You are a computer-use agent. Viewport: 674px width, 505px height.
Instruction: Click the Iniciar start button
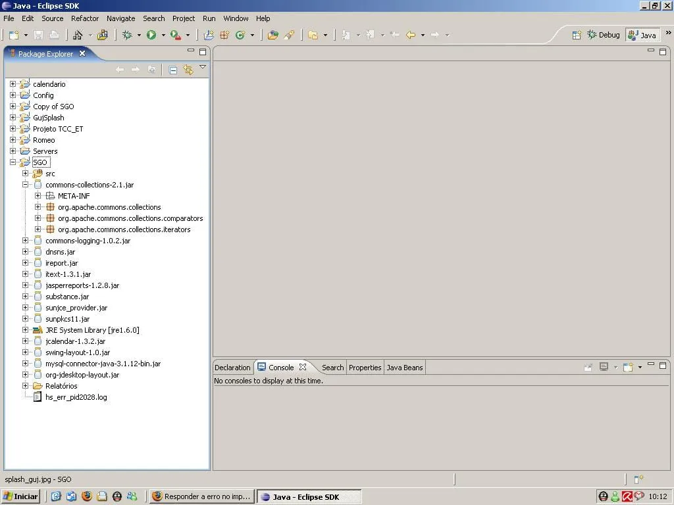point(20,496)
